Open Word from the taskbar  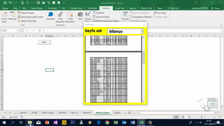133,122
